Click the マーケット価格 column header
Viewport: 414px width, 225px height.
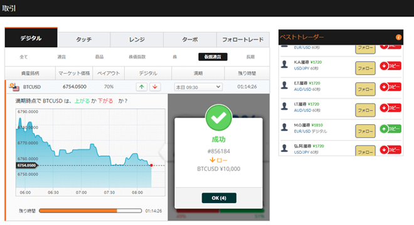74,73
